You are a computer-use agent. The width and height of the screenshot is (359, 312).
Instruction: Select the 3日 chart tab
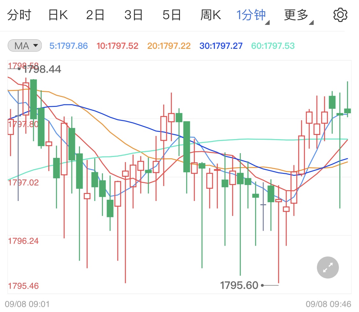[x=133, y=15]
